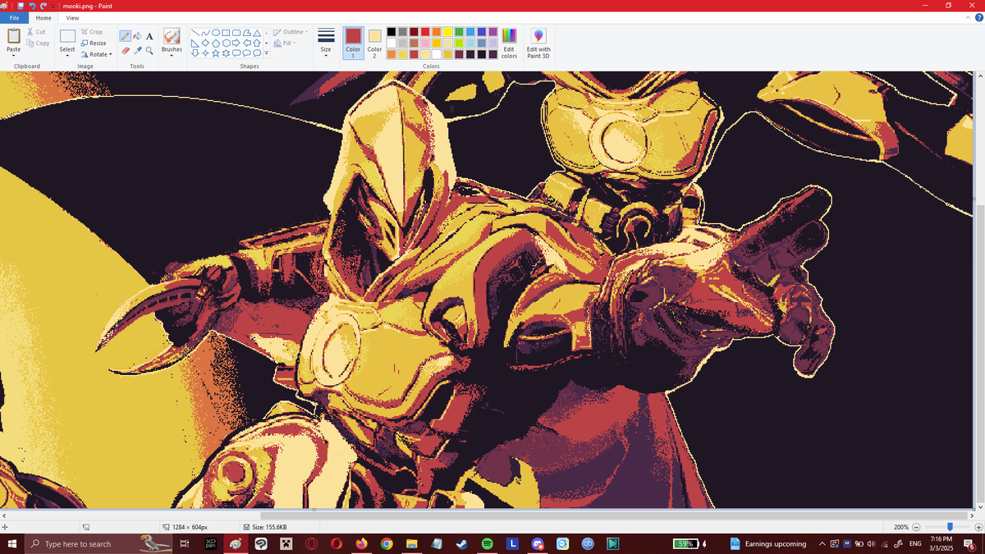Open Task View on the taskbar
Viewport: 985px width, 554px height.
pyautogui.click(x=185, y=543)
